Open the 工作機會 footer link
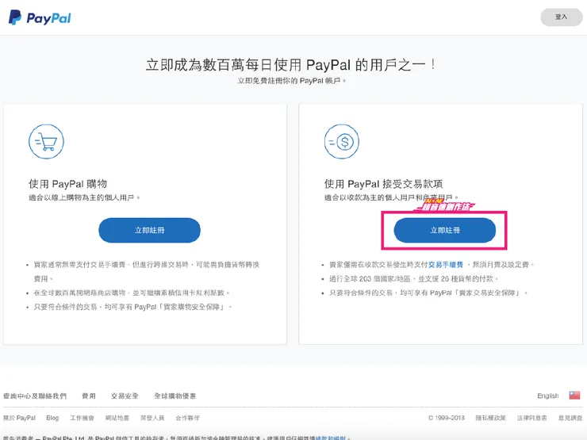 82,418
